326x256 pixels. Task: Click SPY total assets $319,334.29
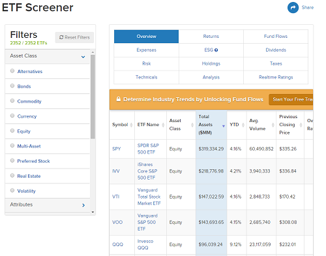coord(211,149)
